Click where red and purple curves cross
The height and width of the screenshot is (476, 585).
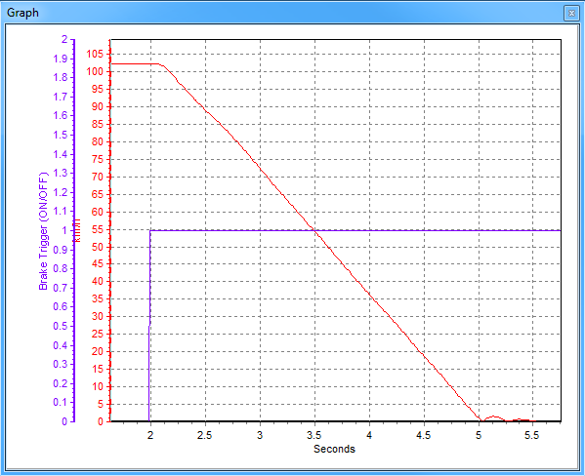[x=315, y=231]
